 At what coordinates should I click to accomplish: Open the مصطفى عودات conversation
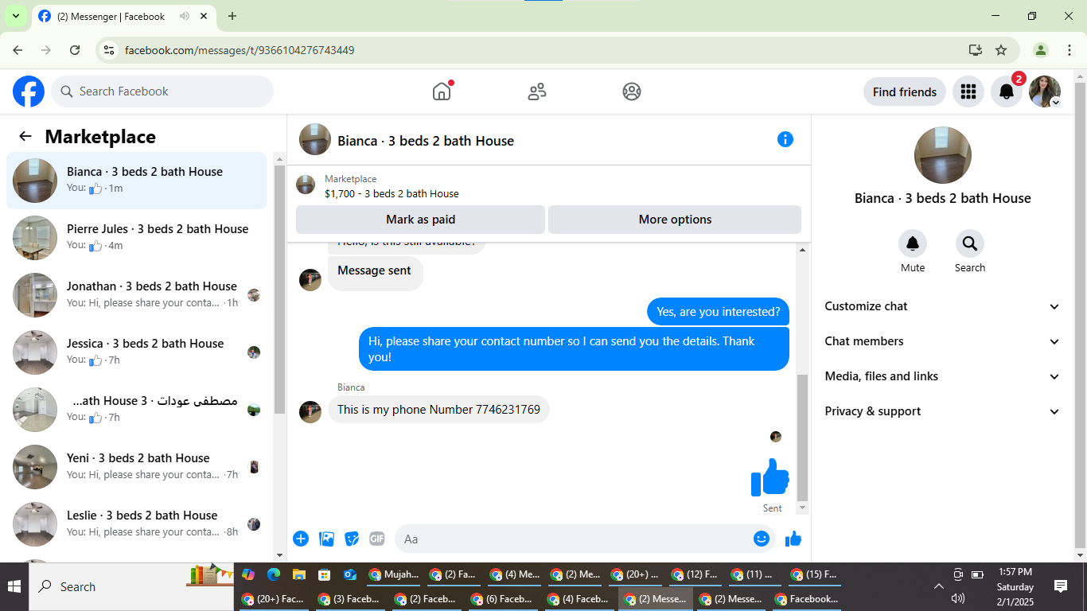(137, 410)
